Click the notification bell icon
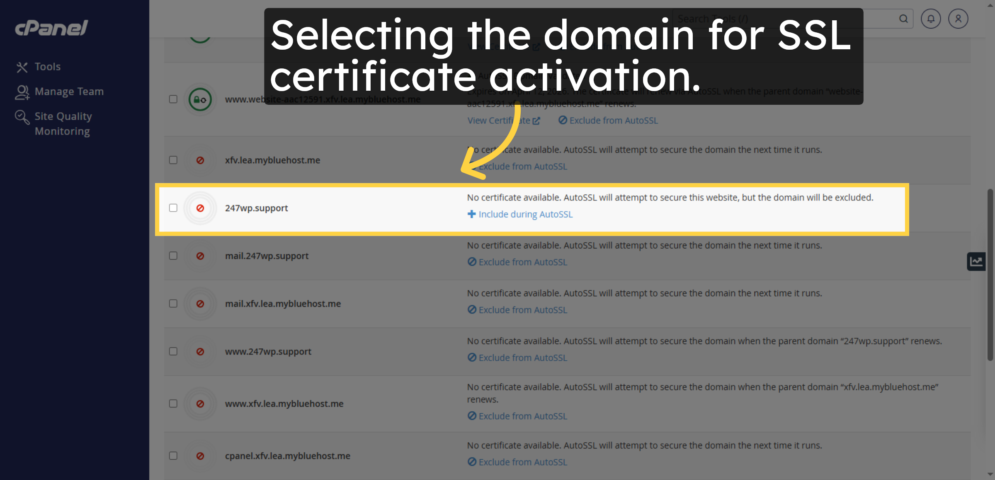Image resolution: width=995 pixels, height=480 pixels. click(x=931, y=19)
